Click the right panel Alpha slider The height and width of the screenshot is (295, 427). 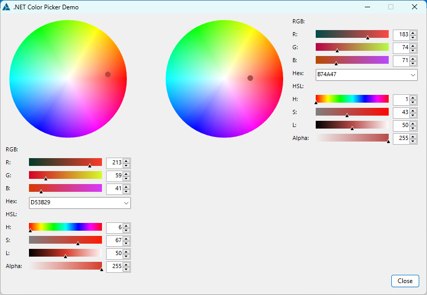pyautogui.click(x=352, y=137)
